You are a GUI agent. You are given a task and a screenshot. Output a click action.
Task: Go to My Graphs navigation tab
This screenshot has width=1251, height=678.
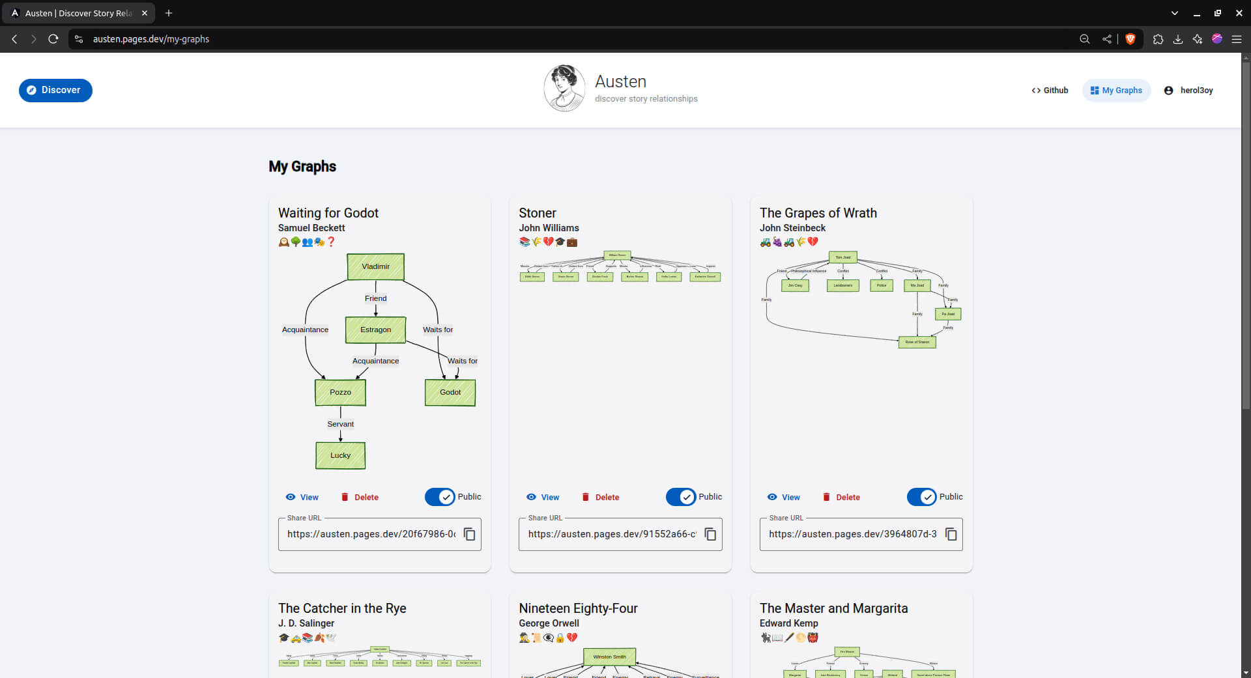tap(1116, 91)
